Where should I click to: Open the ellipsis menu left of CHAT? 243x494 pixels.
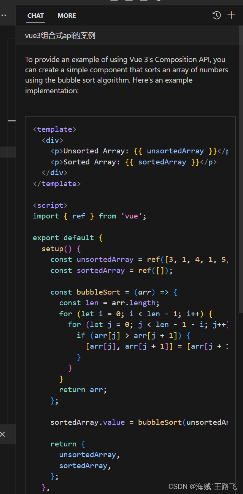pos(3,16)
